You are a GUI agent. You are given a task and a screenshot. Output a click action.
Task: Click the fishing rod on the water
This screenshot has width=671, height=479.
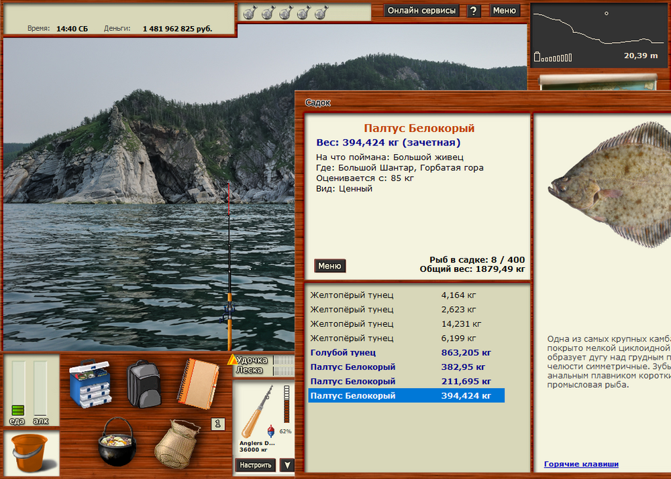point(229,267)
